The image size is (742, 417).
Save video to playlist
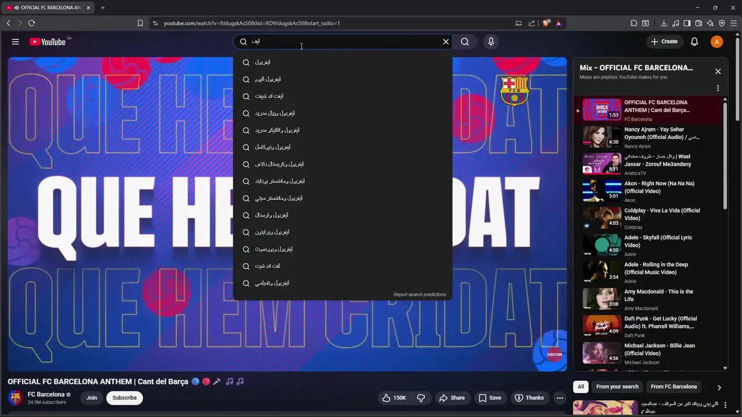490,398
